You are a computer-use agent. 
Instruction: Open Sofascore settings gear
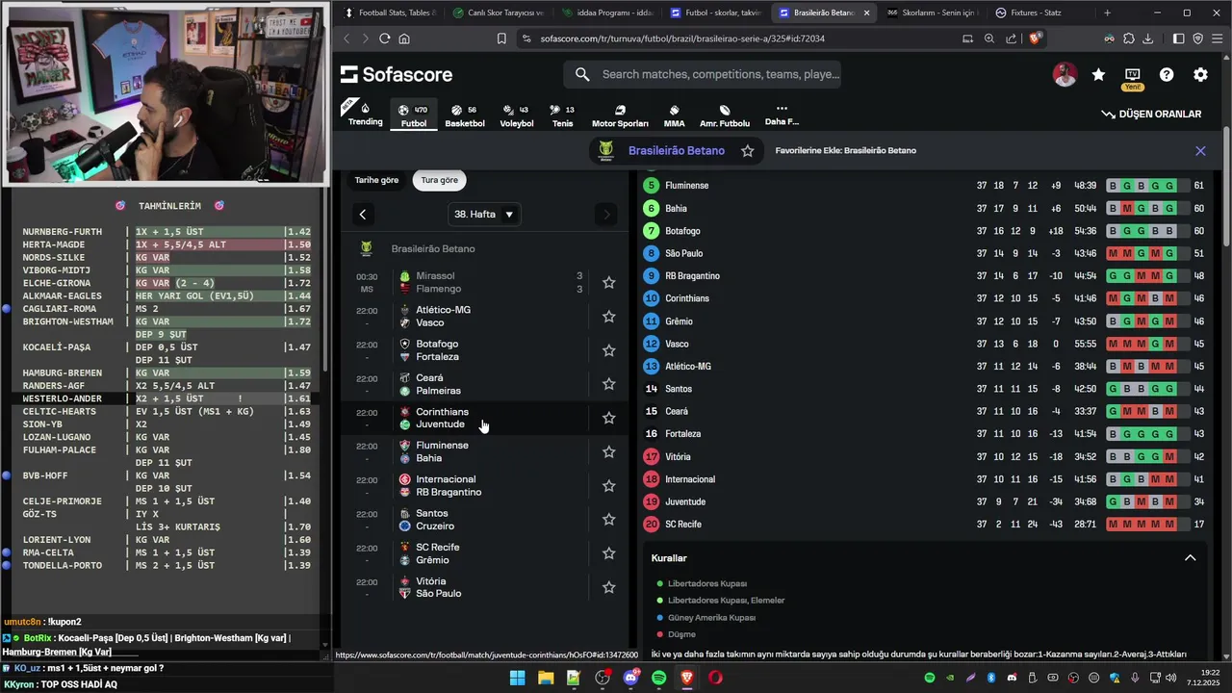tap(1200, 74)
